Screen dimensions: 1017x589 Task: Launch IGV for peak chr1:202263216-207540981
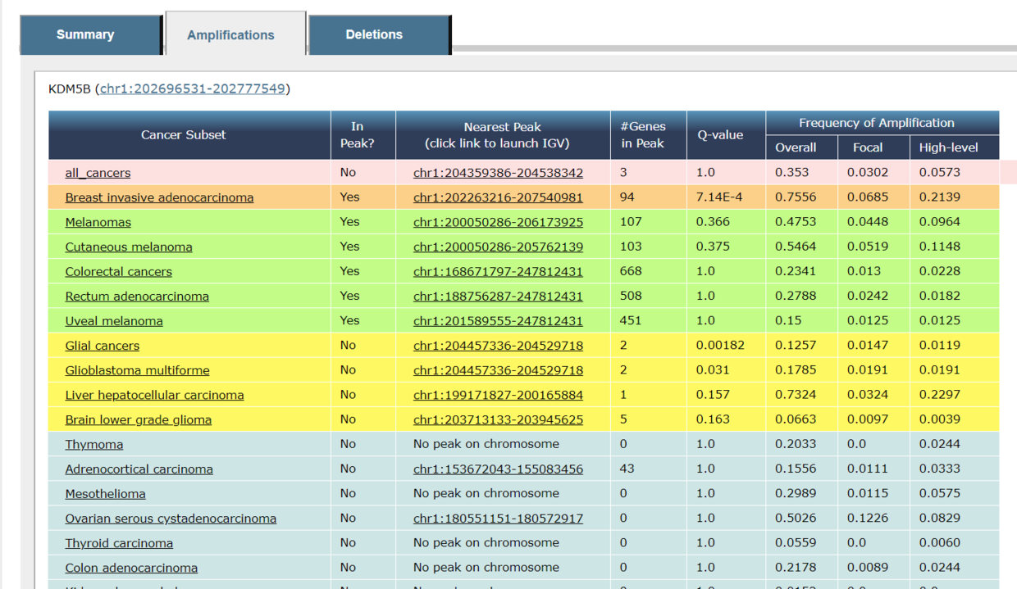click(498, 197)
